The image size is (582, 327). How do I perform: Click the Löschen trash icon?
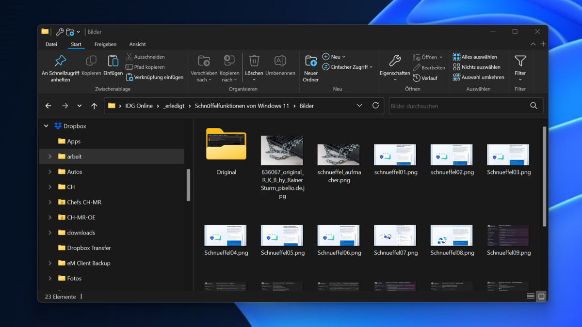[254, 61]
